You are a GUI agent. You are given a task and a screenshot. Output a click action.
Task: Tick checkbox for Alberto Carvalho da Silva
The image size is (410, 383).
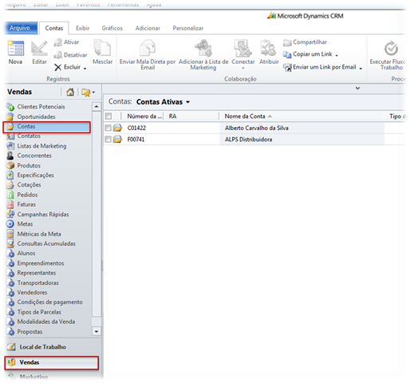pyautogui.click(x=108, y=128)
